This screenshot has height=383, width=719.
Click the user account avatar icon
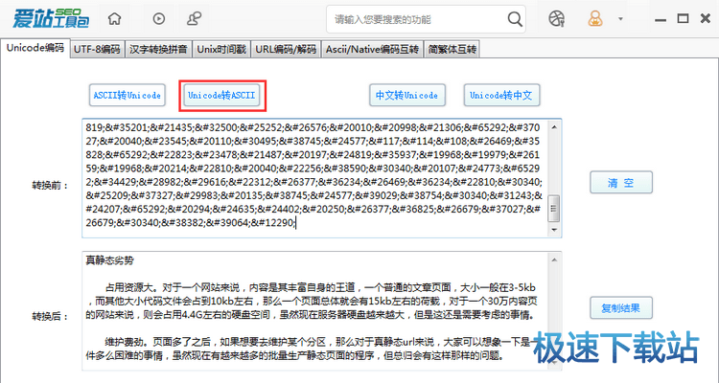(595, 19)
